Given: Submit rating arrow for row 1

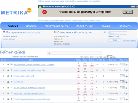Looking at the screenshot, I should point(127,65).
